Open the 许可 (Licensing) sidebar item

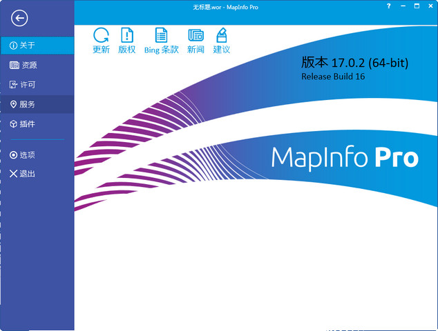37,85
